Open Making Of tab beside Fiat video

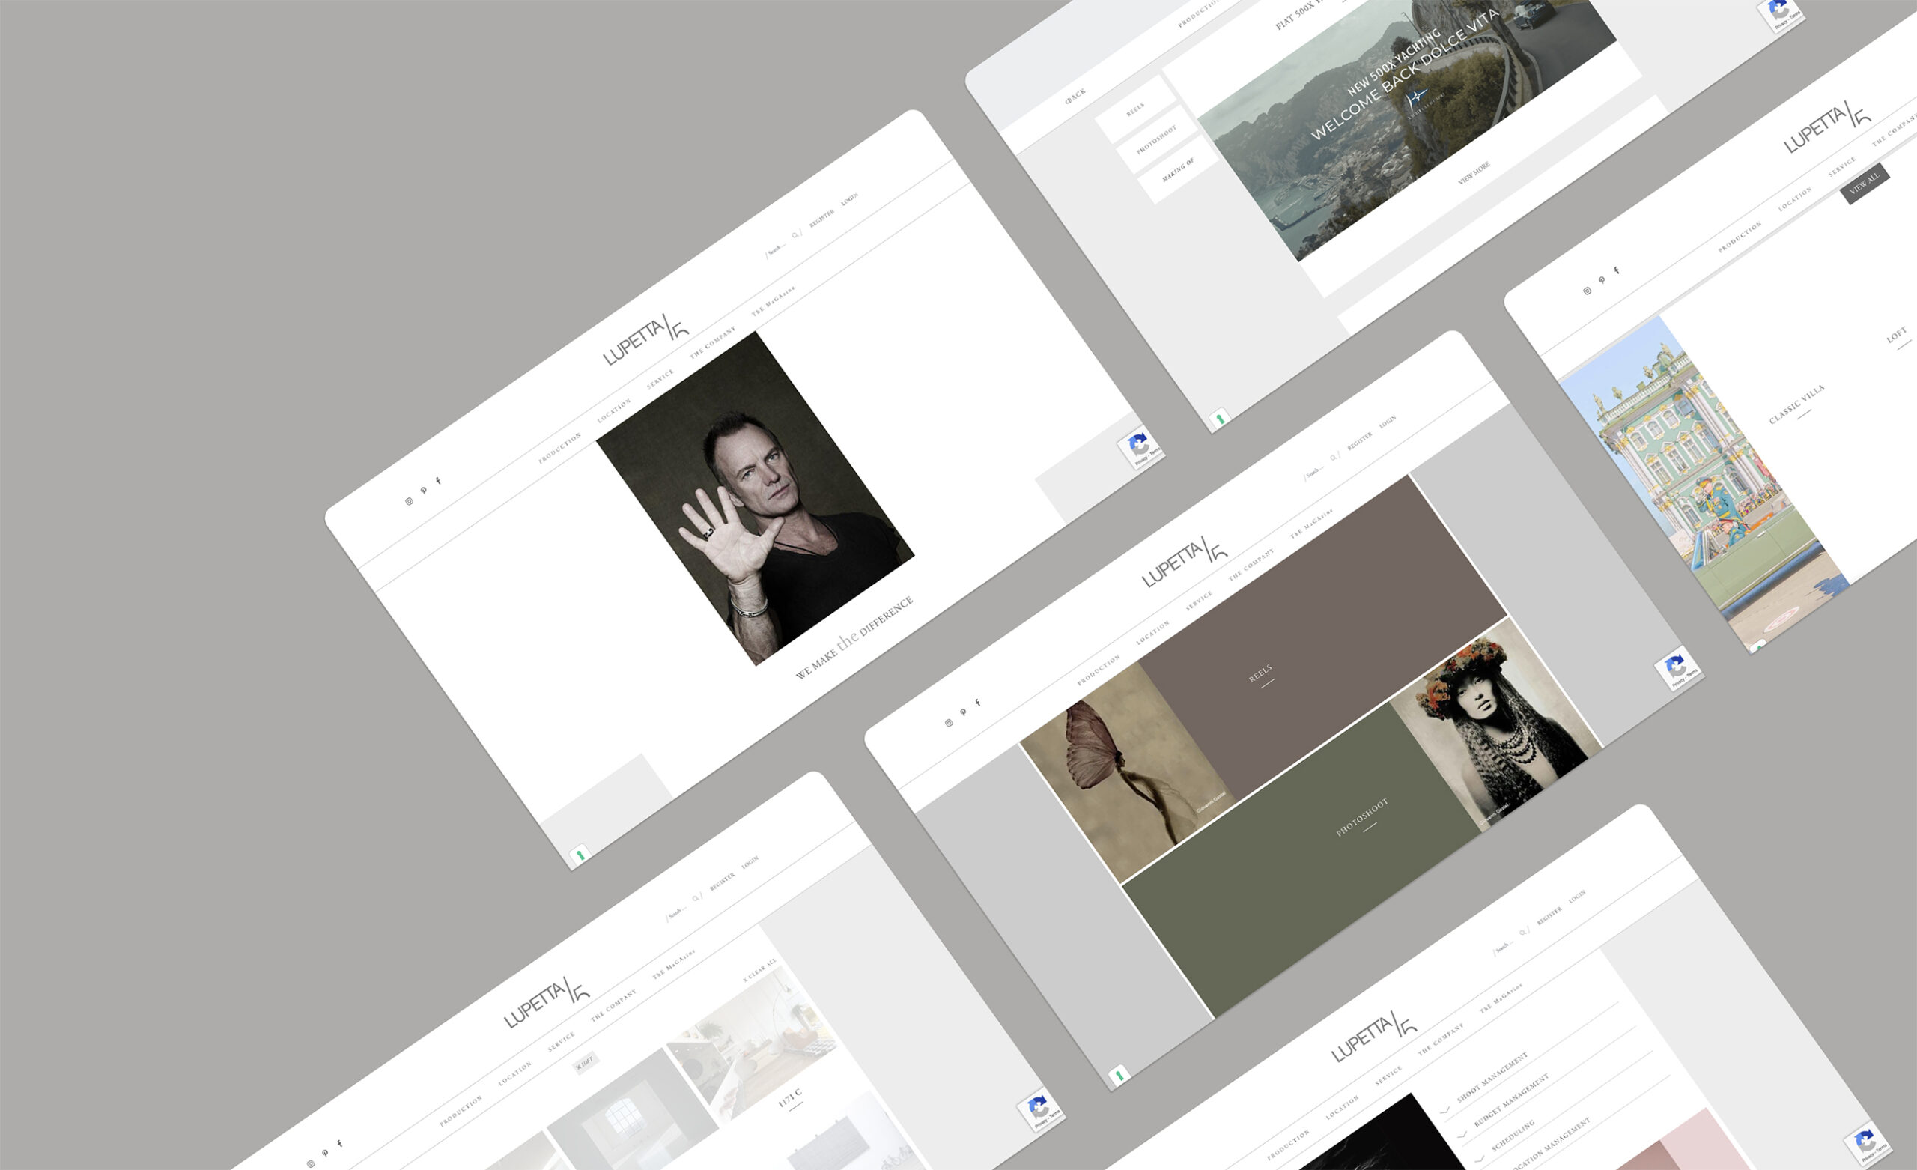coord(1177,170)
